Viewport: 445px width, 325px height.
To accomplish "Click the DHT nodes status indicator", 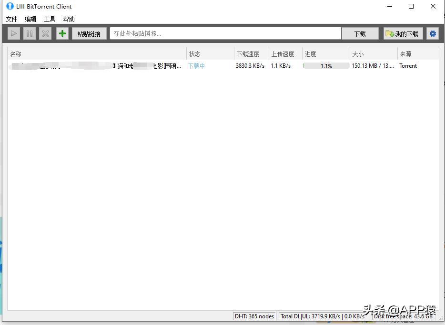I will pyautogui.click(x=254, y=316).
